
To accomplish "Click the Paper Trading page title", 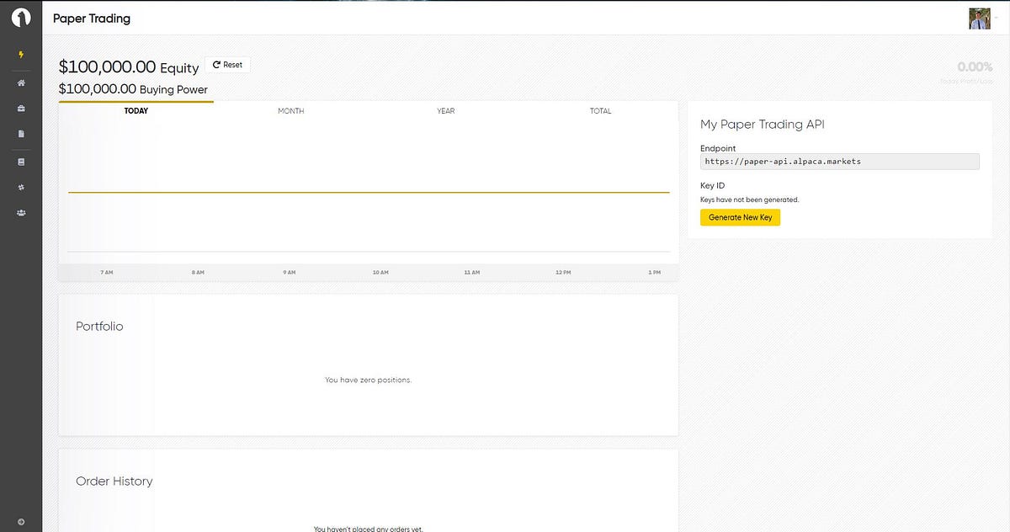I will click(x=91, y=18).
